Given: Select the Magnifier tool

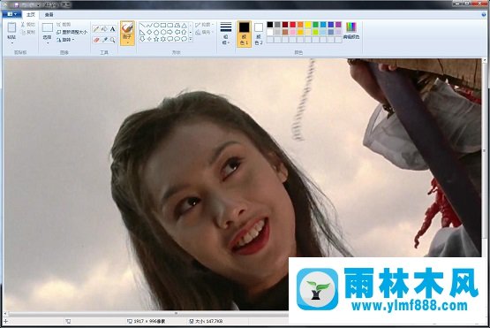Looking at the screenshot, I should (112, 40).
